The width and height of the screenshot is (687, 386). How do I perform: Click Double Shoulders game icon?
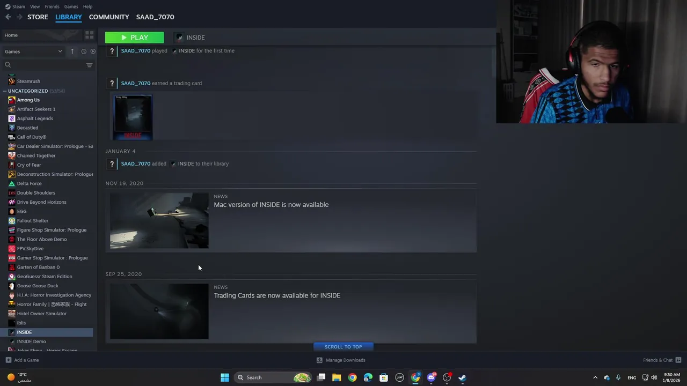(x=12, y=193)
